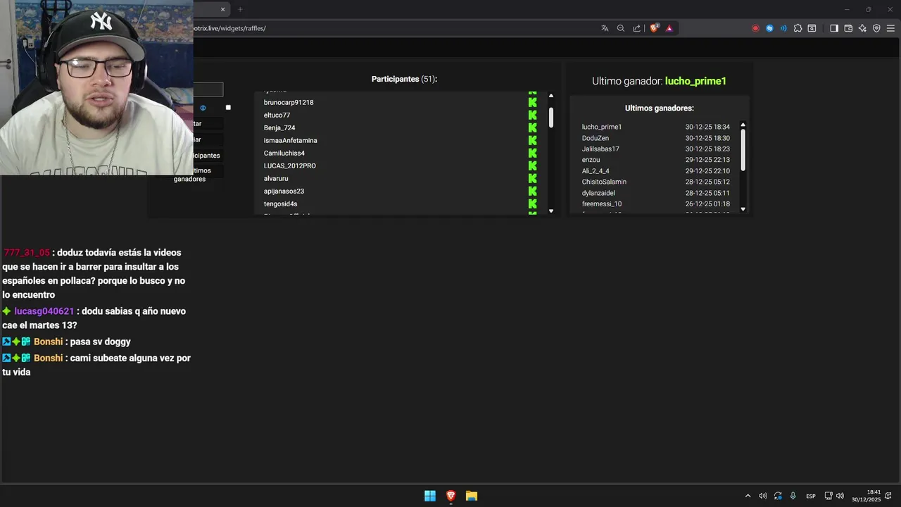The width and height of the screenshot is (901, 507).
Task: Click the Kick icon beside Camiluchiss4
Action: click(x=533, y=153)
